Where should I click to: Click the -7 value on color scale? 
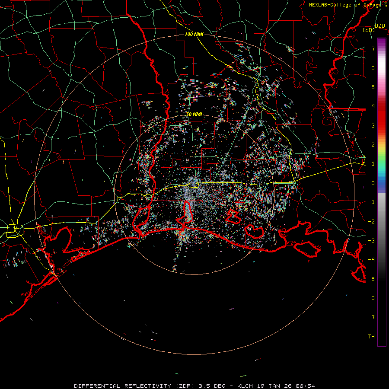(x=371, y=317)
